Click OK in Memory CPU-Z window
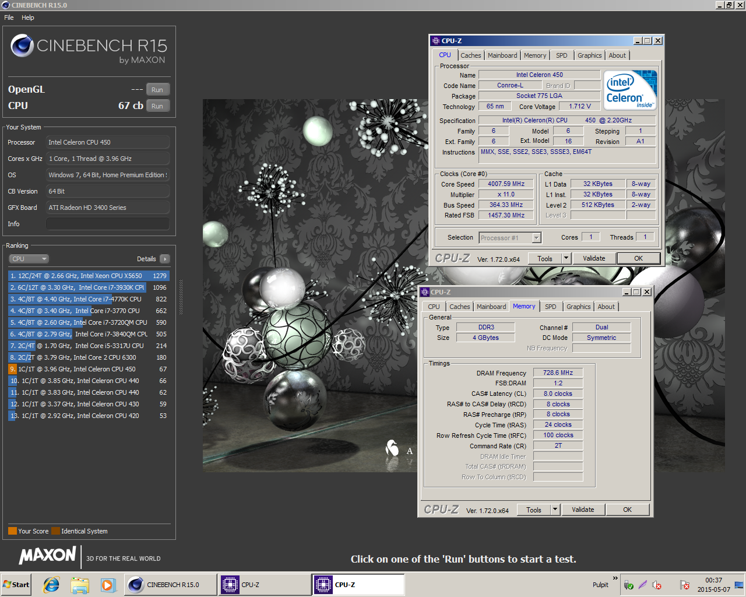Viewport: 746px width, 597px height. (x=627, y=510)
